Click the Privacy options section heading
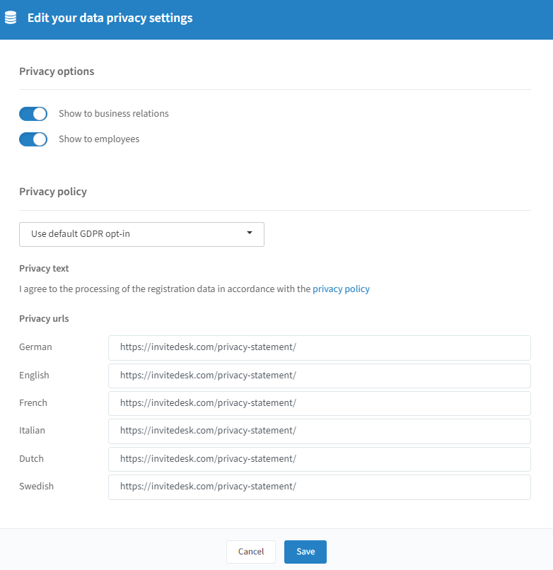 point(57,71)
